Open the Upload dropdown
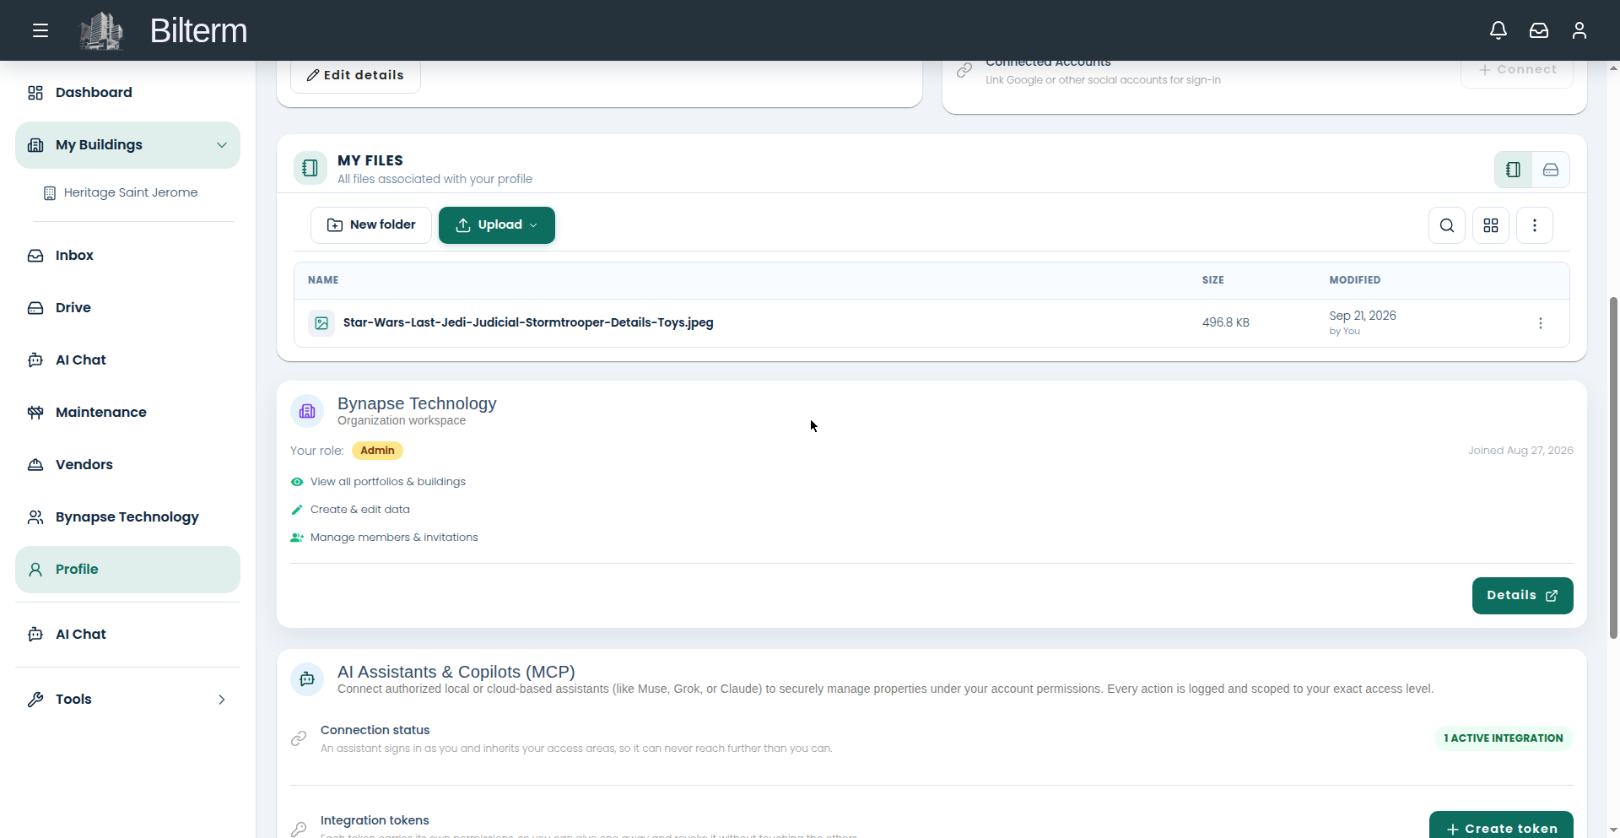 click(497, 225)
